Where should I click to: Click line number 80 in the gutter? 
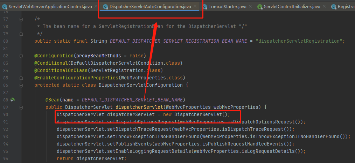(6, 41)
